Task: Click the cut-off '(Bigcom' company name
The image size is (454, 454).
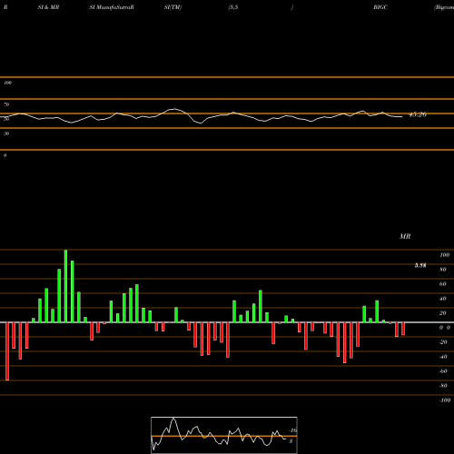Action: click(x=444, y=7)
